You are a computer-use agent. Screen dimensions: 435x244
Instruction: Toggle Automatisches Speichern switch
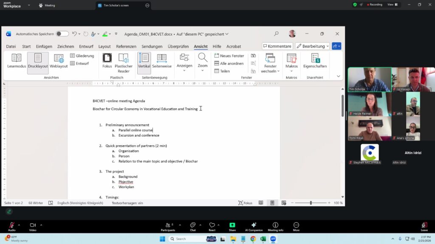click(x=62, y=34)
